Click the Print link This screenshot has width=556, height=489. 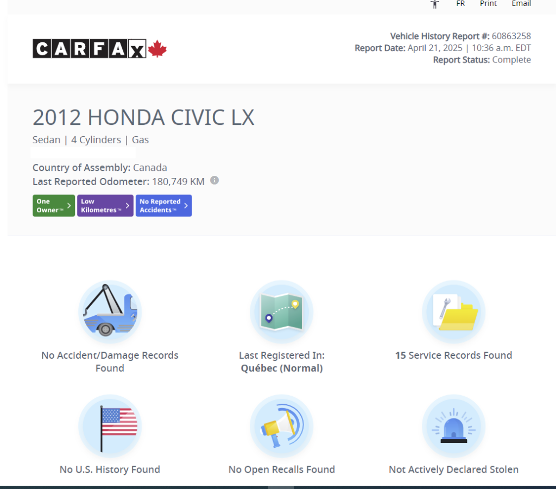[488, 4]
